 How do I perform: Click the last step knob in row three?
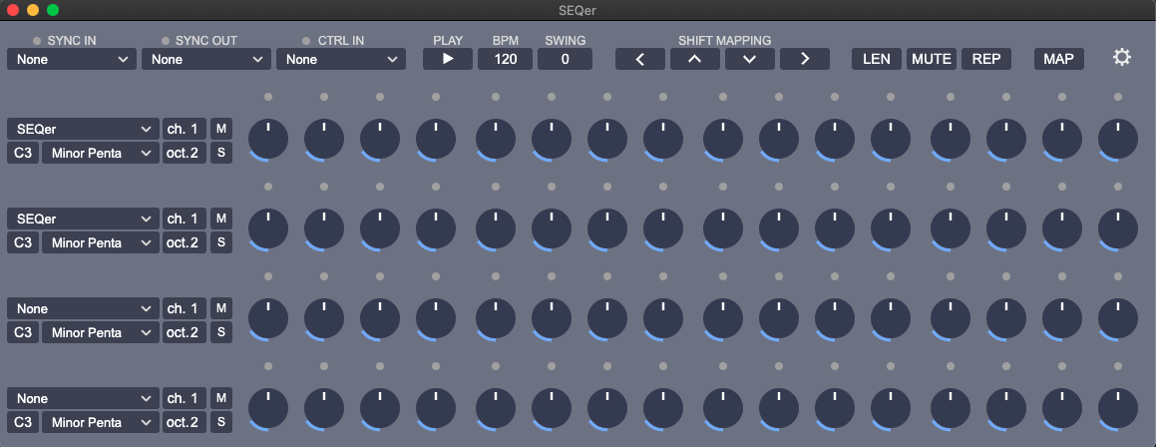click(x=1118, y=318)
